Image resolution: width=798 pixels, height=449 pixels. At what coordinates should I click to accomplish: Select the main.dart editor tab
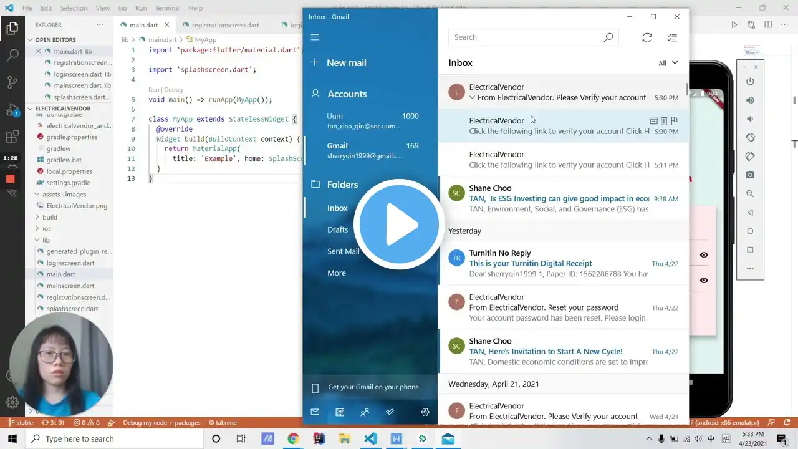tap(143, 25)
